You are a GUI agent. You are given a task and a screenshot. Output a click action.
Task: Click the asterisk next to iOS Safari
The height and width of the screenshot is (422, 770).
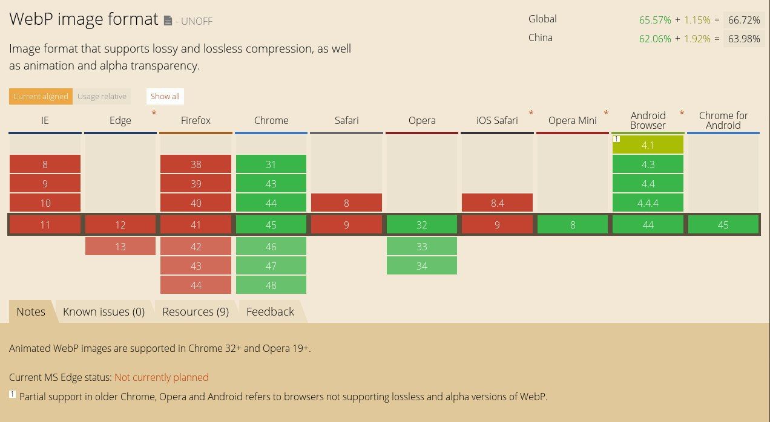(531, 114)
